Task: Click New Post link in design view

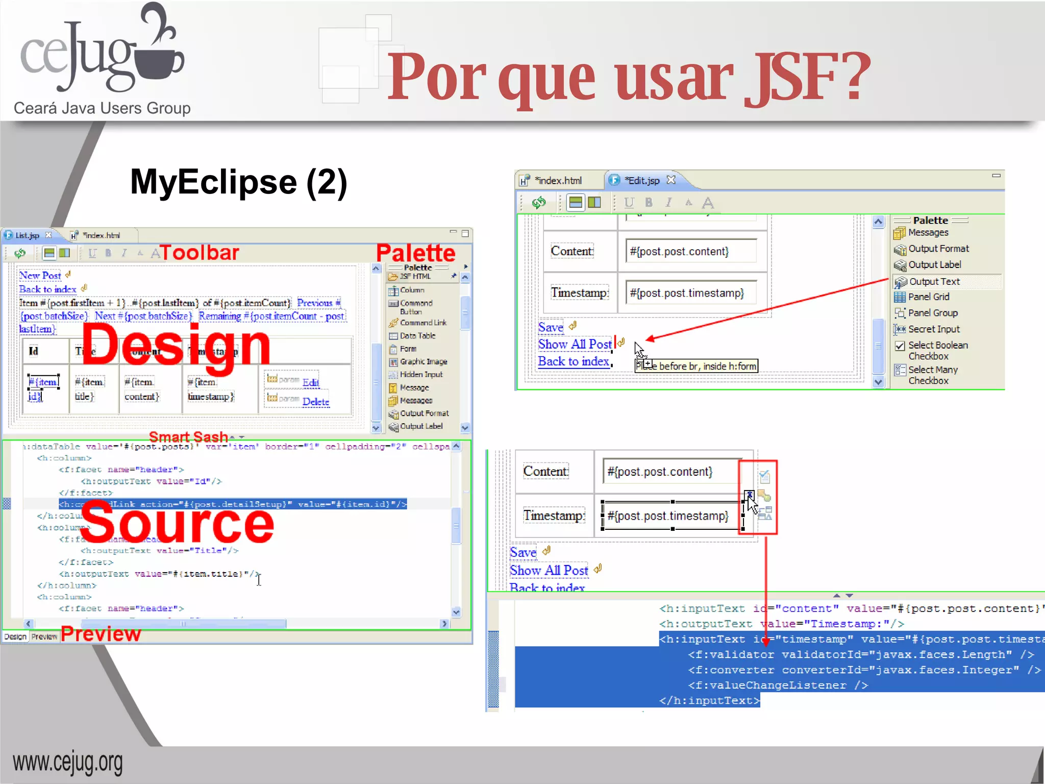Action: (40, 276)
